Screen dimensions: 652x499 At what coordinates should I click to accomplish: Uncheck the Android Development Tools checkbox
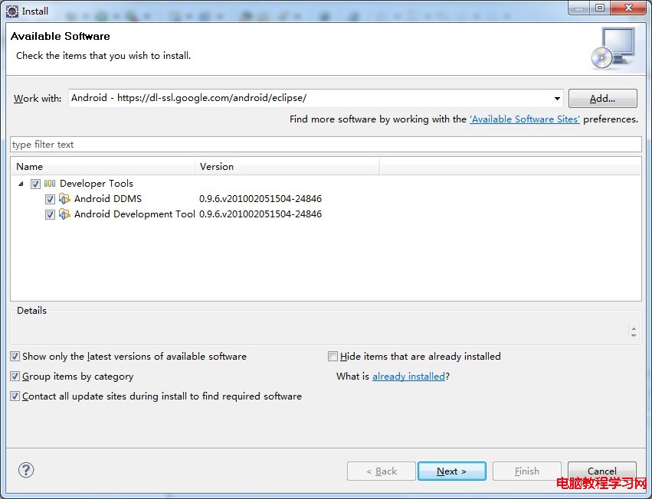[x=50, y=214]
